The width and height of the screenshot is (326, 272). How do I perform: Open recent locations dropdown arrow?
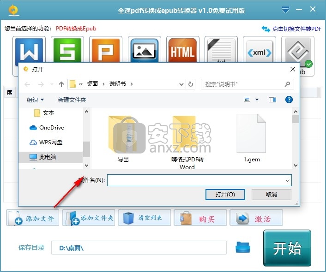pyautogui.click(x=52, y=84)
